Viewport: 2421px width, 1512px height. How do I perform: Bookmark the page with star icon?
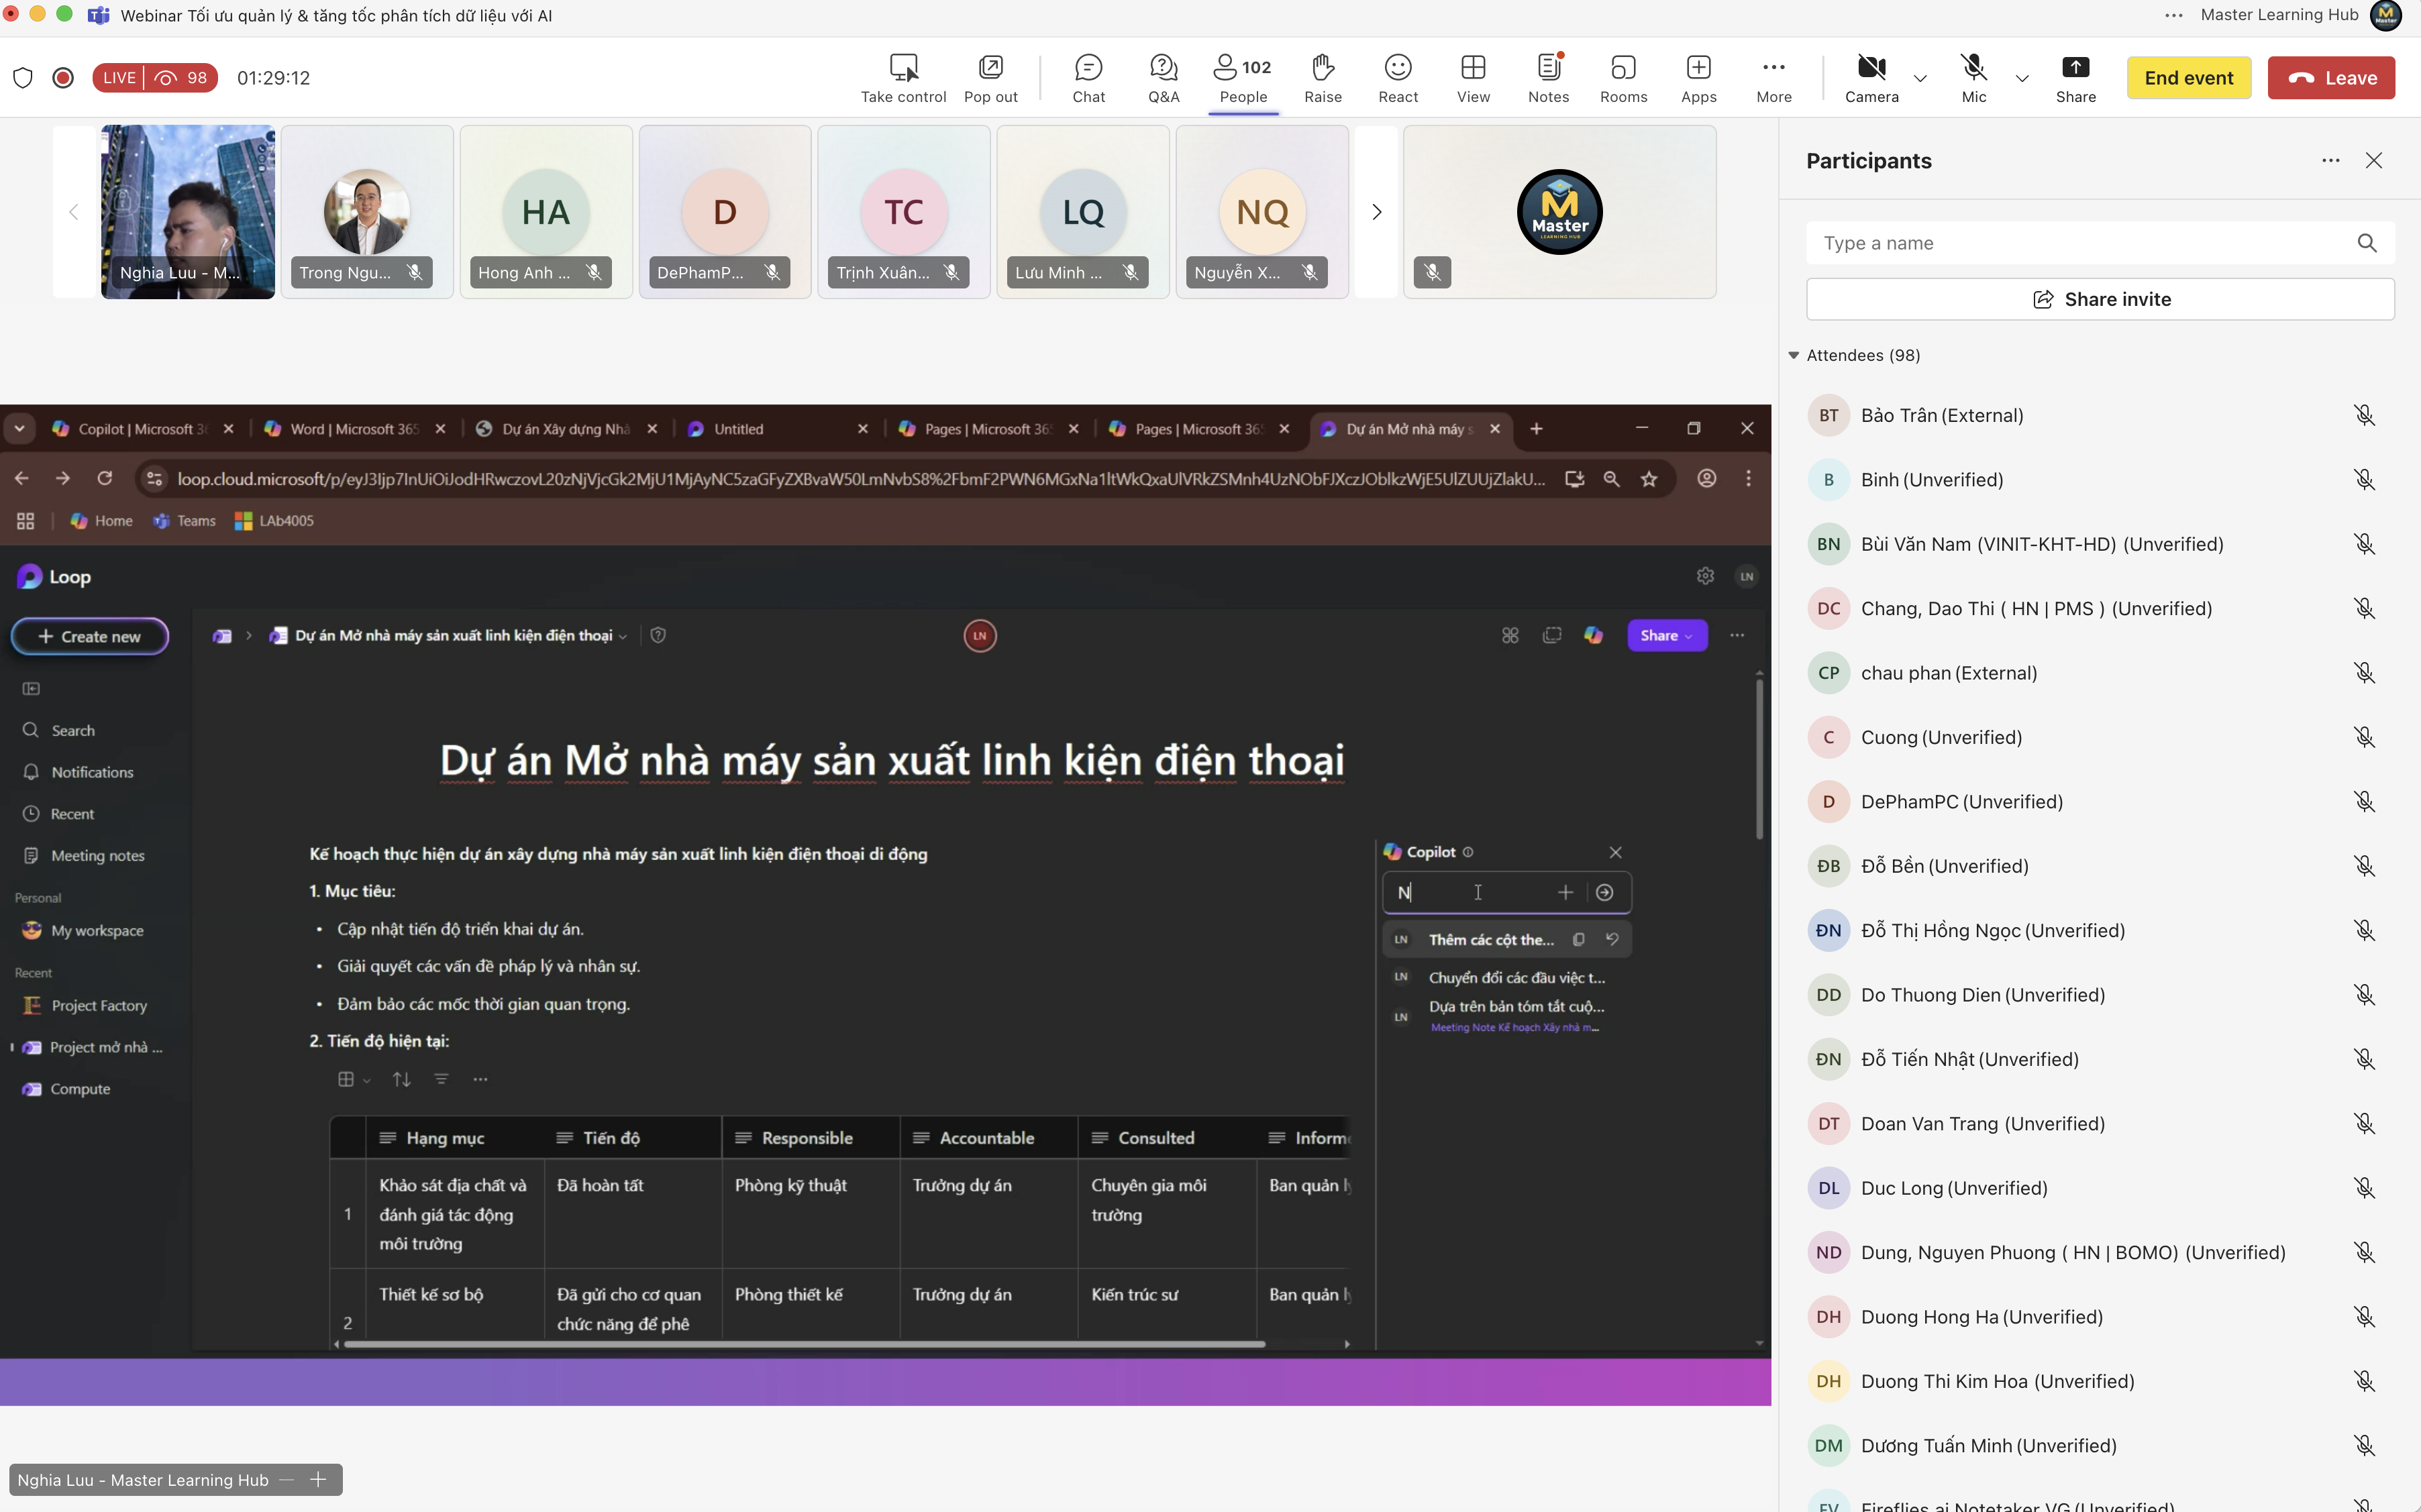[1649, 479]
